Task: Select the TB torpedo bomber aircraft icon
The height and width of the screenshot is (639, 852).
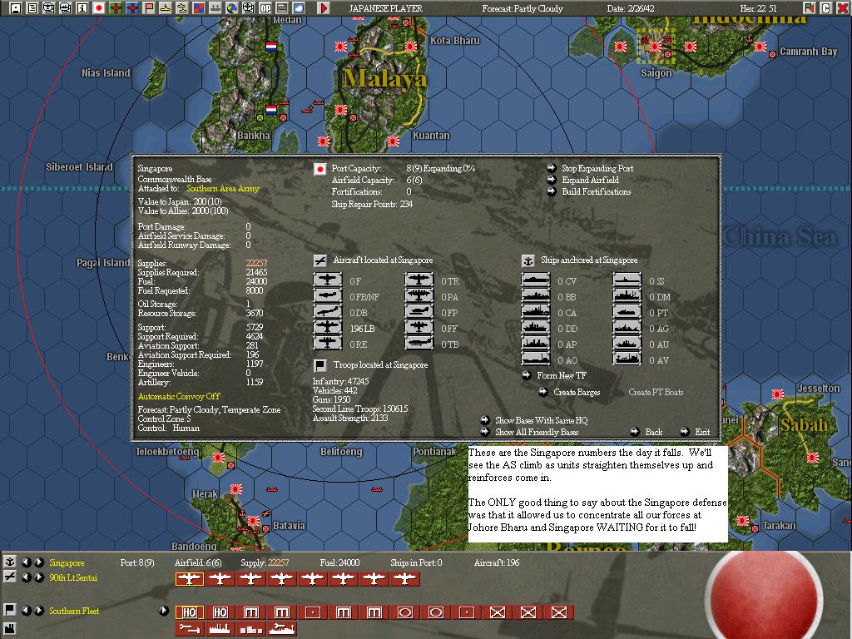Action: coord(419,344)
